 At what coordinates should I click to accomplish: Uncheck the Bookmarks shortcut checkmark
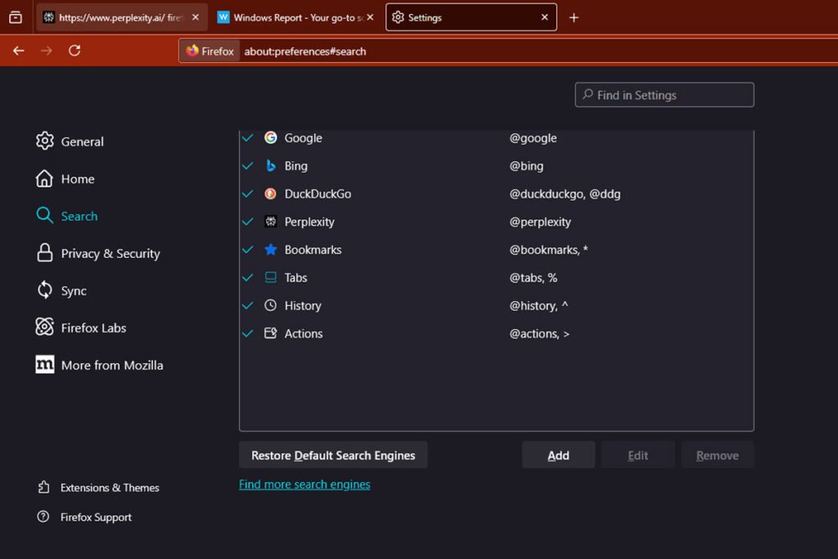tap(247, 250)
